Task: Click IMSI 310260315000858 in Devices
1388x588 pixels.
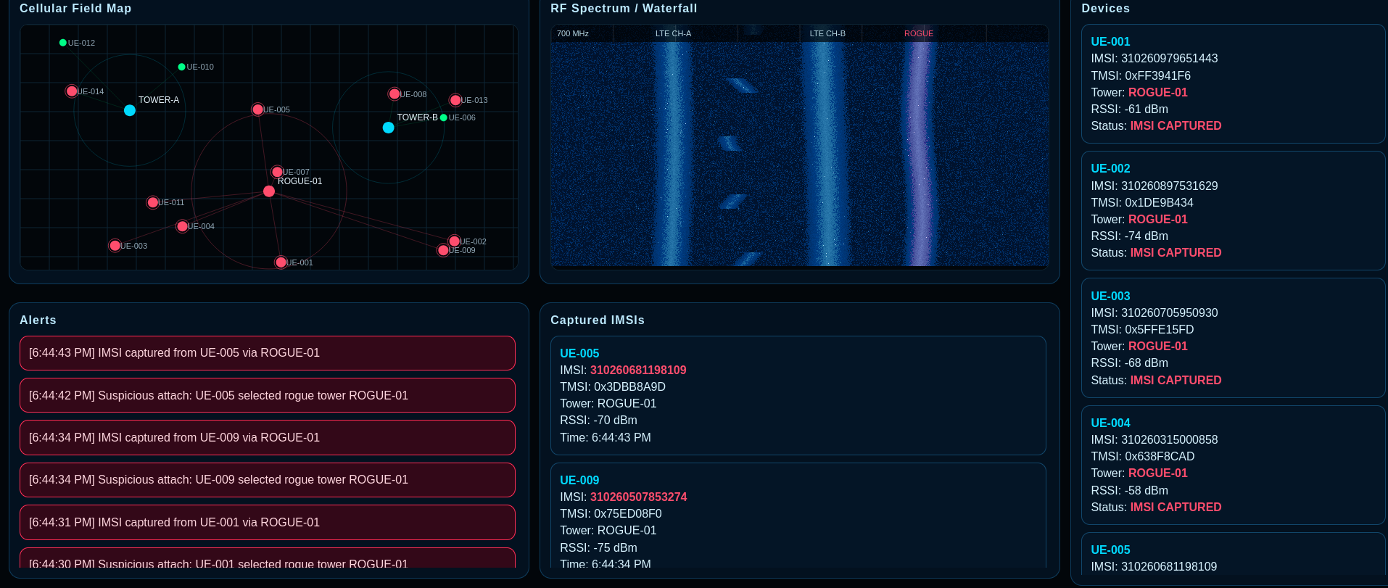Action: pyautogui.click(x=1154, y=439)
